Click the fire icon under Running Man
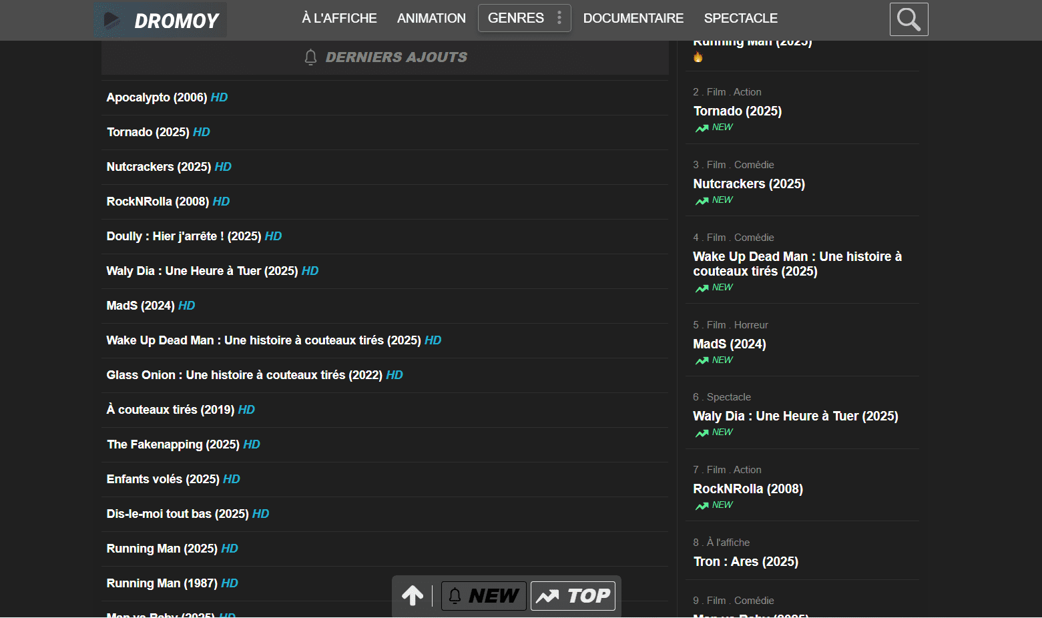 (698, 57)
